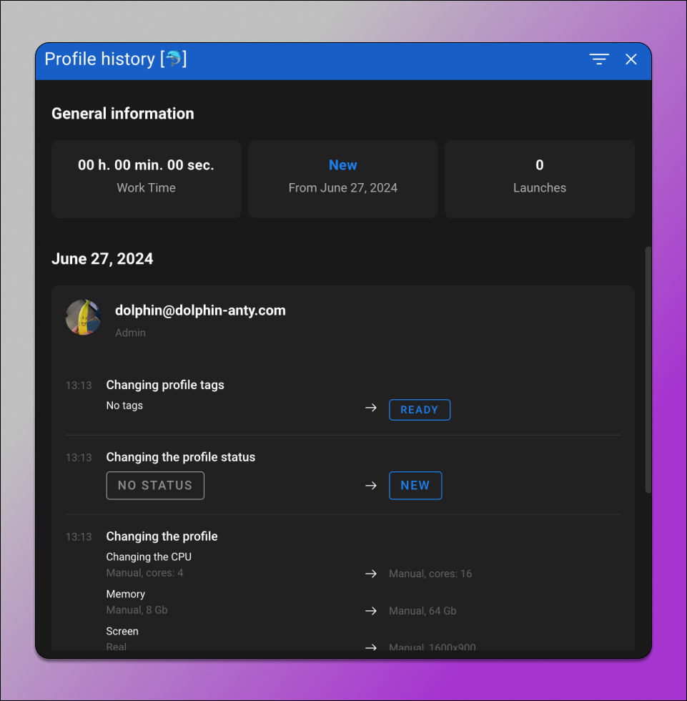Click the 'General information' heading

[x=123, y=114]
